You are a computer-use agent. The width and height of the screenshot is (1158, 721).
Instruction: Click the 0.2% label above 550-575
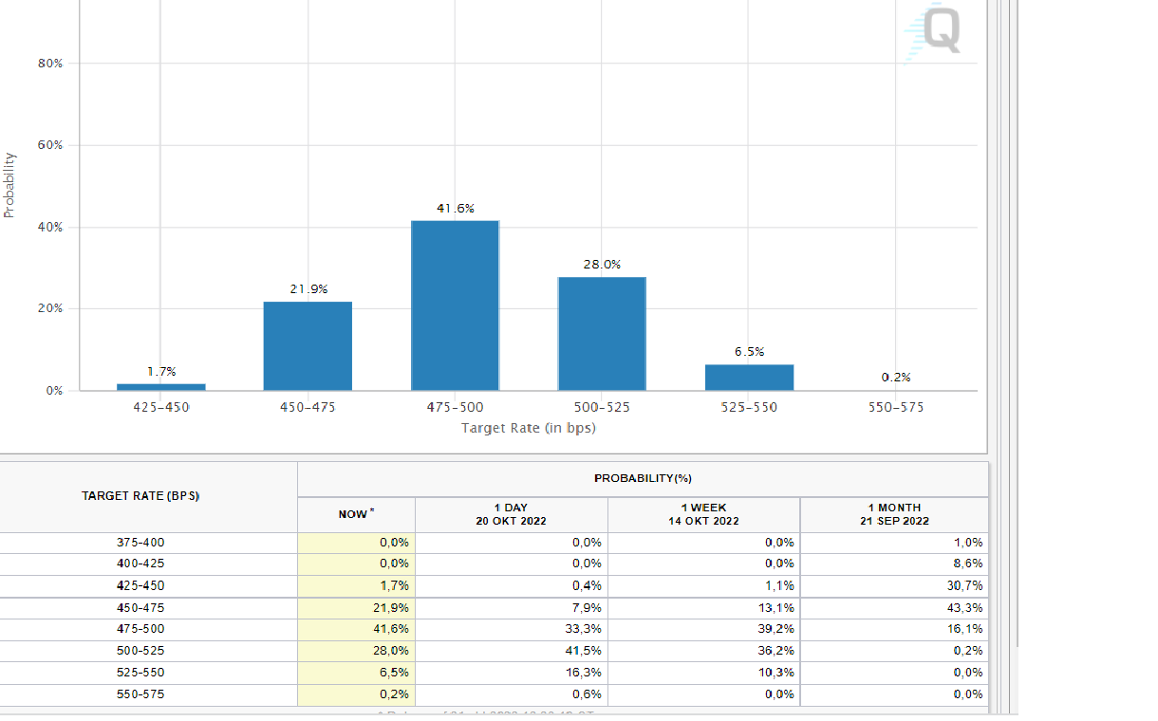point(895,377)
